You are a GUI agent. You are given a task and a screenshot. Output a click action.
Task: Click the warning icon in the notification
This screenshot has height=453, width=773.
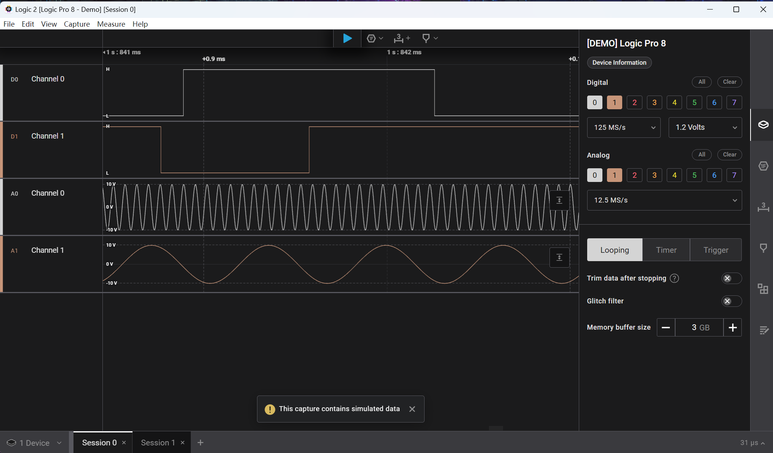pyautogui.click(x=270, y=409)
